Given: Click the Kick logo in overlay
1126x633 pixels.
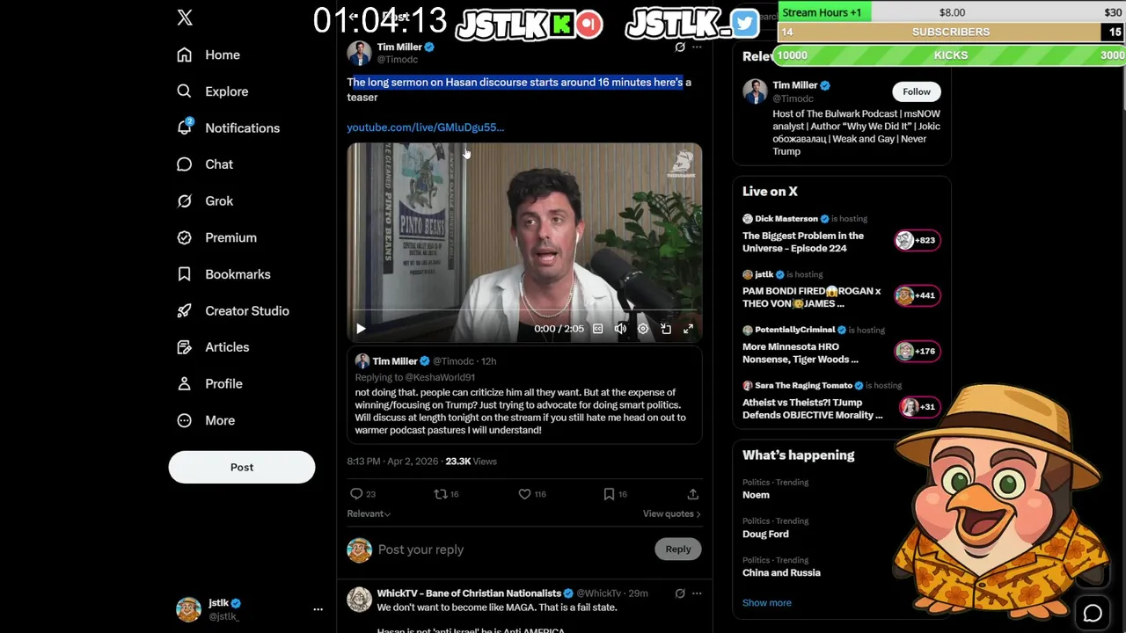Looking at the screenshot, I should tap(560, 24).
